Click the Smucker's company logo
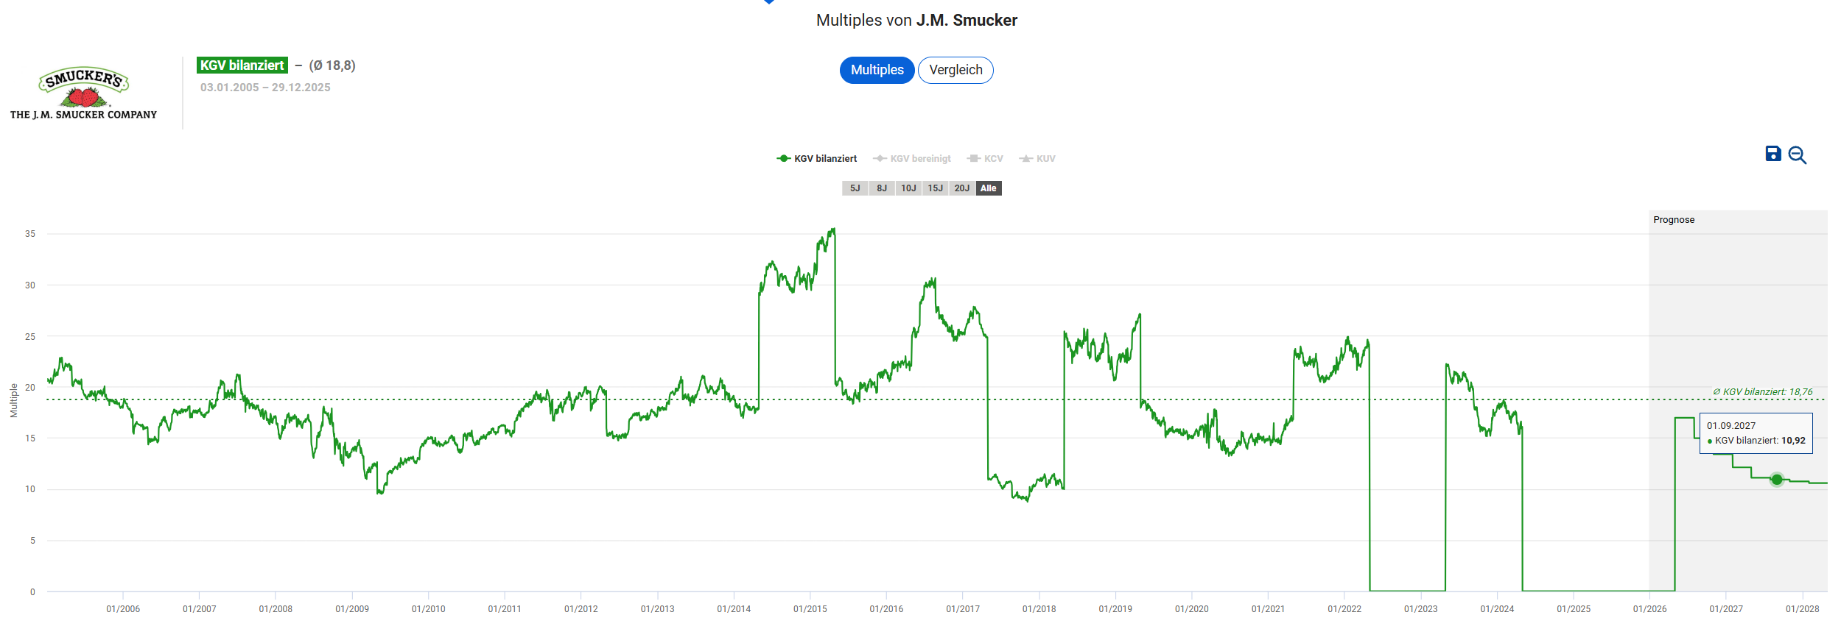 coord(83,93)
